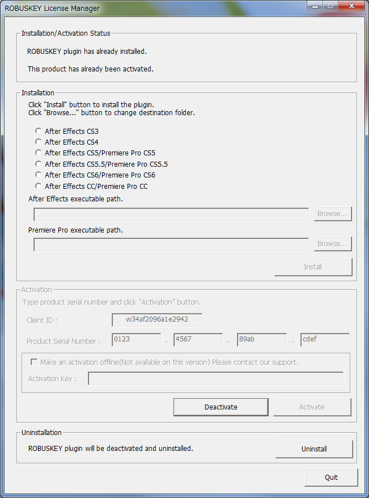369x498 pixels.
Task: Click text 'This product has already been activated.'
Action: 91,69
